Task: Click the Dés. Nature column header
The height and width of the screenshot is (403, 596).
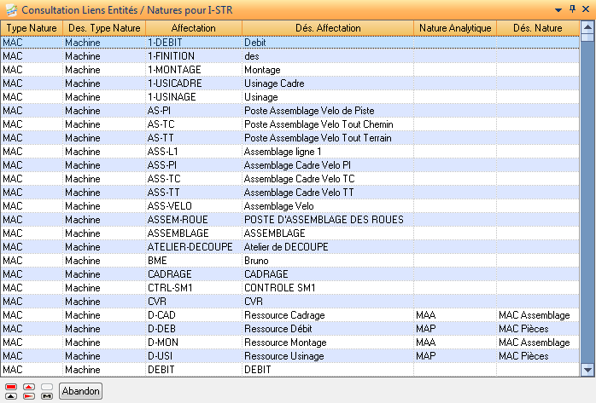Action: [537, 28]
